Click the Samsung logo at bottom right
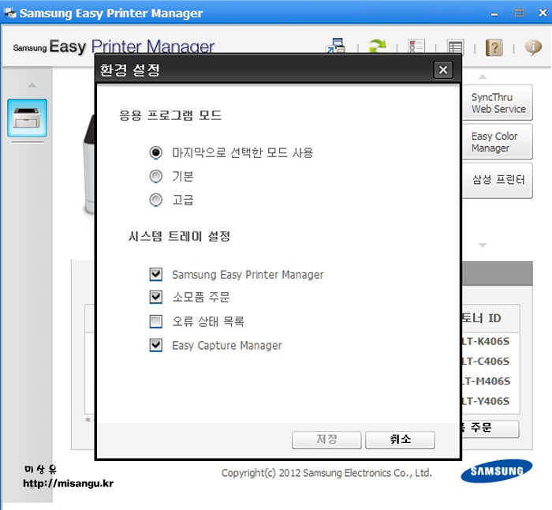The image size is (552, 510). tap(496, 471)
